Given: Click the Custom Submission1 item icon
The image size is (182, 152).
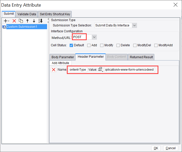Looking at the screenshot, I should coord(4,27).
